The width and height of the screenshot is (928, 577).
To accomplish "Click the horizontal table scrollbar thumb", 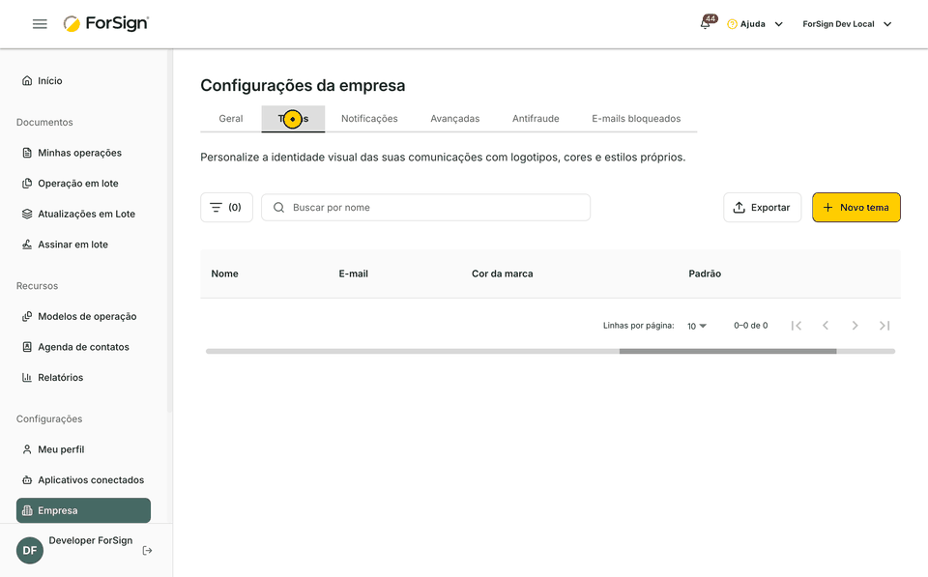I will [x=728, y=352].
